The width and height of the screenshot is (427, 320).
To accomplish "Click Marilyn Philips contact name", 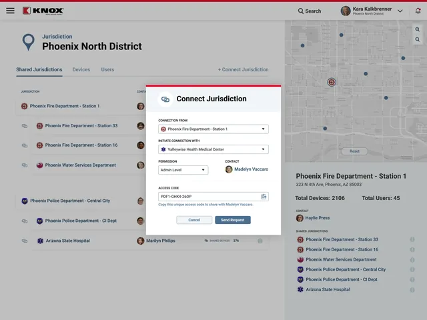I will point(161,241).
